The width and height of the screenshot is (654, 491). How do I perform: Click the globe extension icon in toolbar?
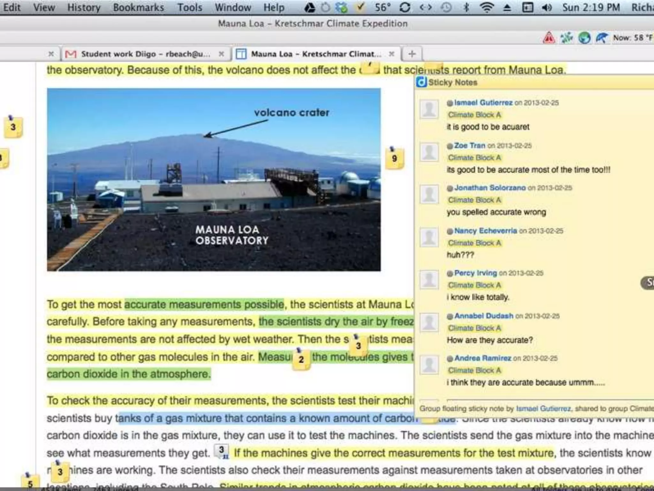[584, 38]
